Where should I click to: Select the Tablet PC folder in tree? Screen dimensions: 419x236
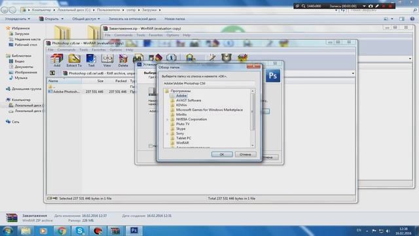tap(183, 138)
